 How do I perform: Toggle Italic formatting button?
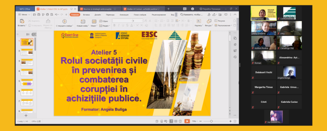coord(118,25)
